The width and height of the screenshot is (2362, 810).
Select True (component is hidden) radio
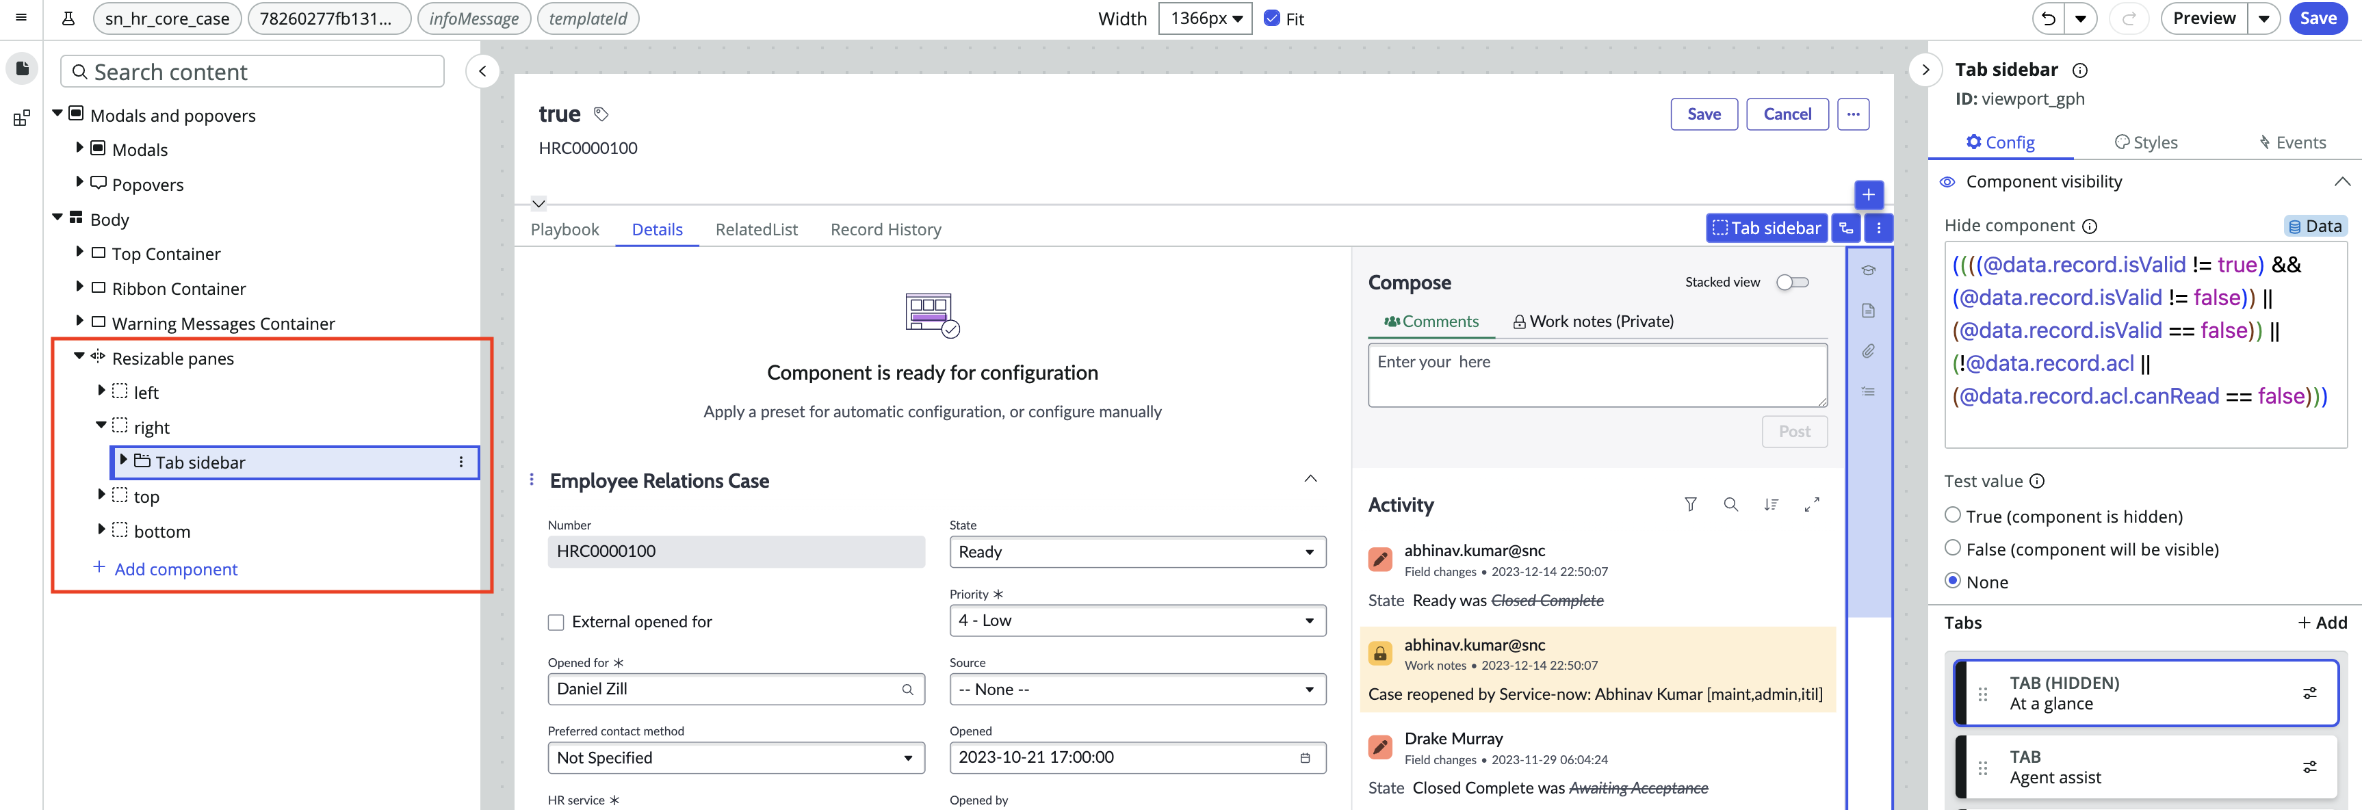click(1953, 516)
